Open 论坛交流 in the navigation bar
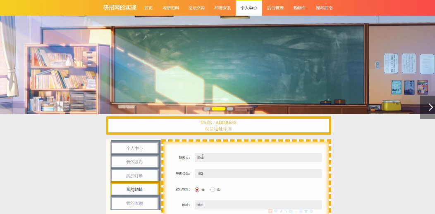Screen dimensions: 435x214 tap(197, 8)
